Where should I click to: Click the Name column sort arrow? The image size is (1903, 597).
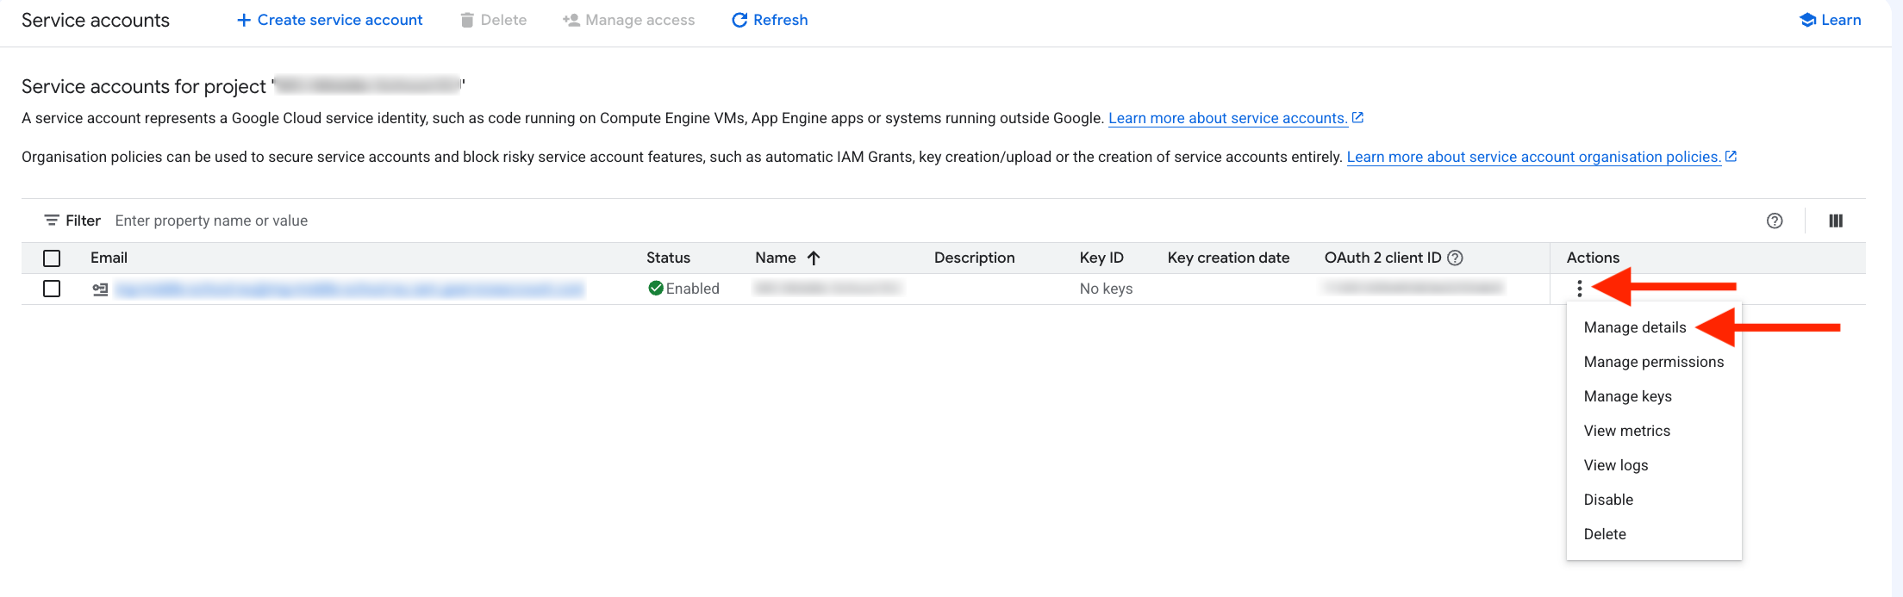click(814, 258)
